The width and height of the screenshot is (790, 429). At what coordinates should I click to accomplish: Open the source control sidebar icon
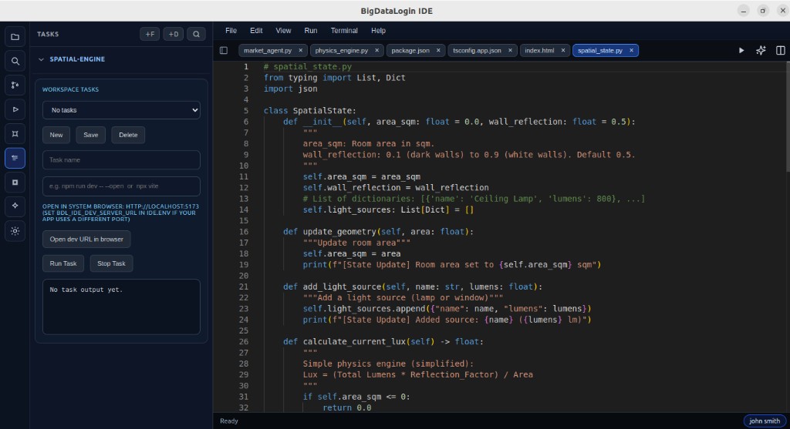(15, 85)
